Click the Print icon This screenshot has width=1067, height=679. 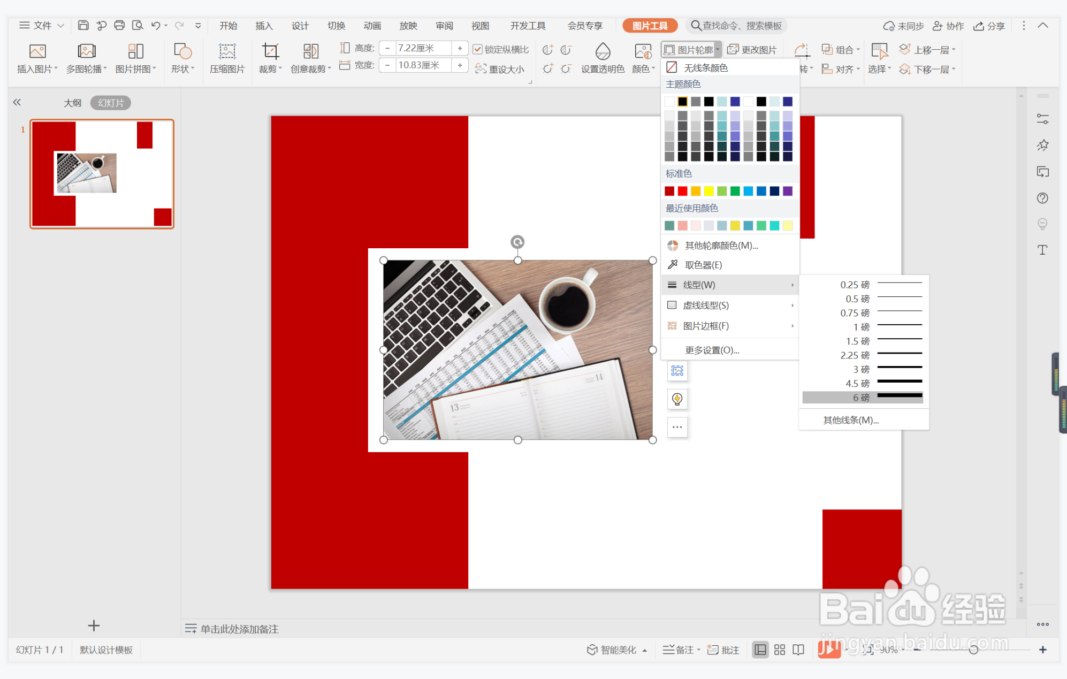[x=119, y=25]
